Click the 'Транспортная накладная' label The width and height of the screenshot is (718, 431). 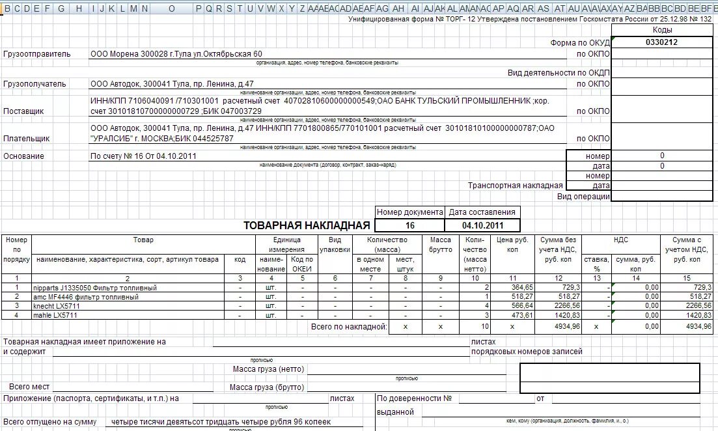click(515, 186)
